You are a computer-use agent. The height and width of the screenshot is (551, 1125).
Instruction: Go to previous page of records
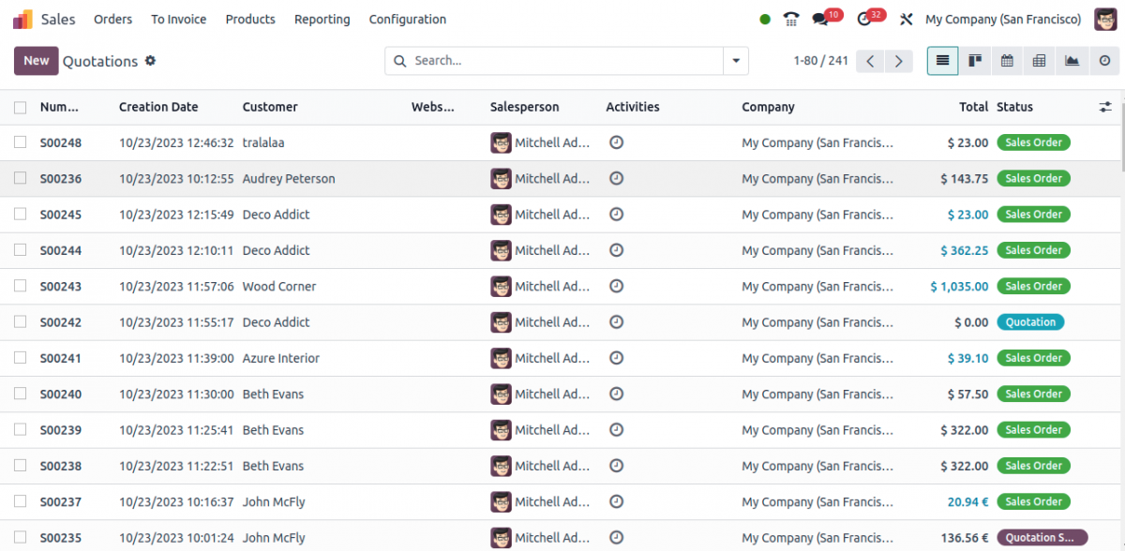click(x=870, y=61)
